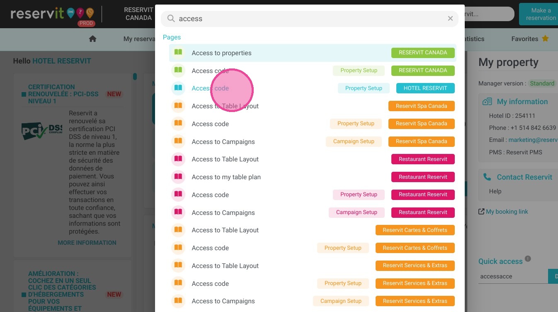Click Restaurant Reservit tag on Access to my table plan
Viewport: 558px width, 312px height.
pyautogui.click(x=423, y=177)
